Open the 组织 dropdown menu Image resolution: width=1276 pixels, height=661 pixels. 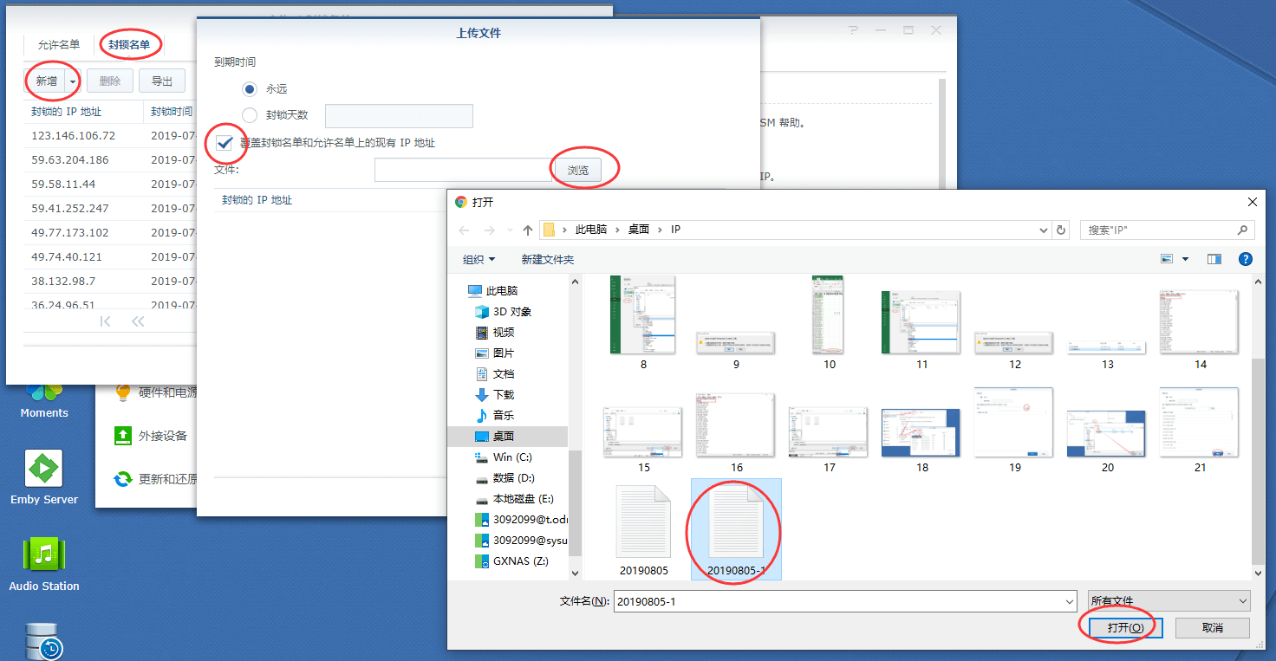click(478, 260)
